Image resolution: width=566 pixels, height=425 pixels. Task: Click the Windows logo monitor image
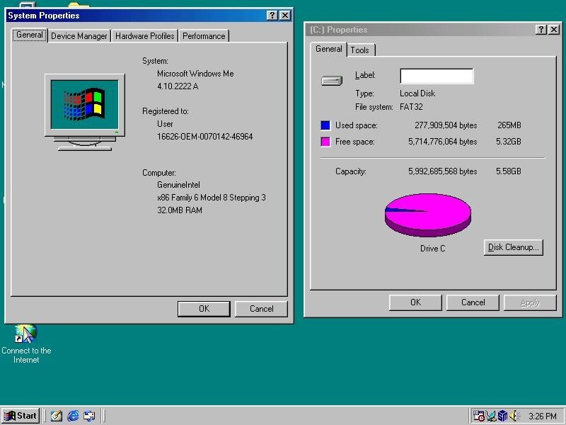coord(85,112)
